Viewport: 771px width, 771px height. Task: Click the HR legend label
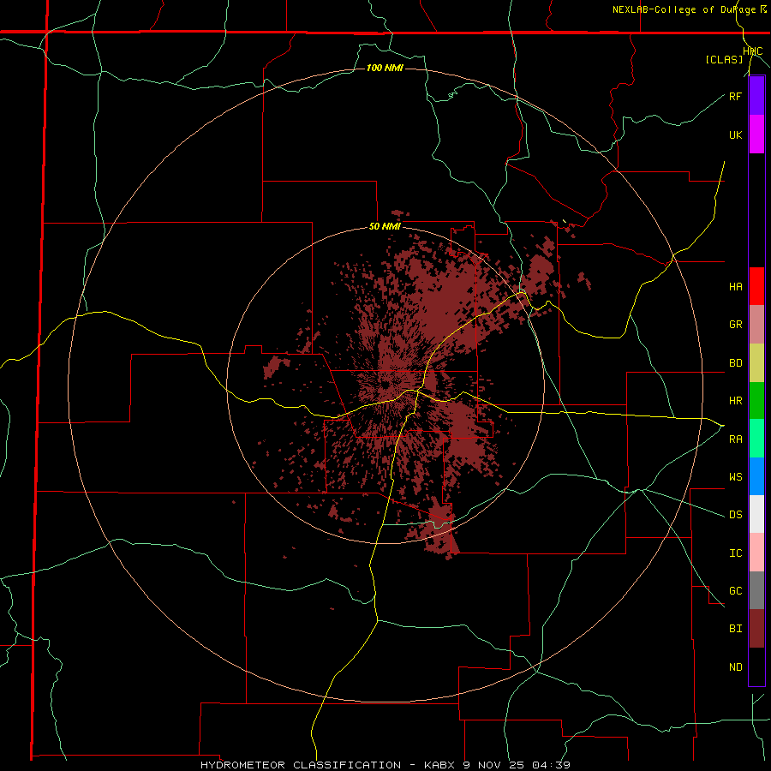click(x=735, y=401)
